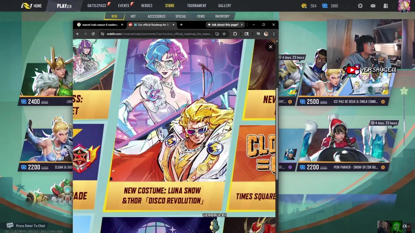Open STORE in game menu
The width and height of the screenshot is (415, 233).
pos(170,6)
